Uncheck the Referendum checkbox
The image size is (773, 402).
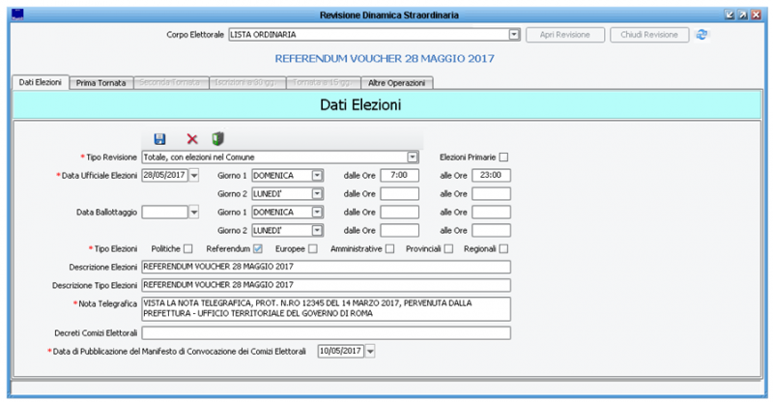pos(258,248)
